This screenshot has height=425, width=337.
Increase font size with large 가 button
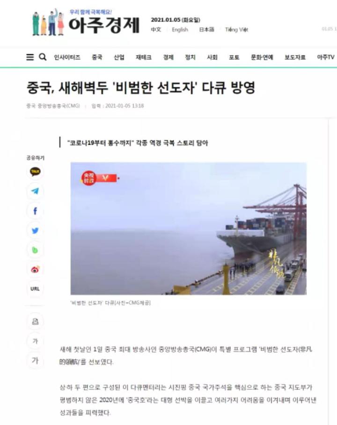pos(35,361)
